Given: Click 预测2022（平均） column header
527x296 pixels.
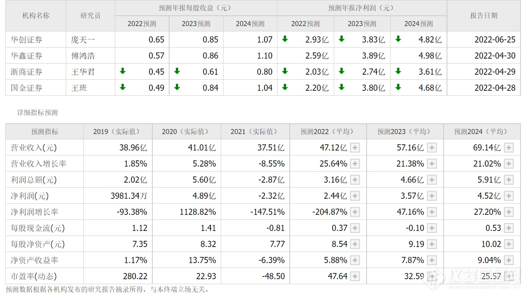Looking at the screenshot, I should (x=328, y=132).
